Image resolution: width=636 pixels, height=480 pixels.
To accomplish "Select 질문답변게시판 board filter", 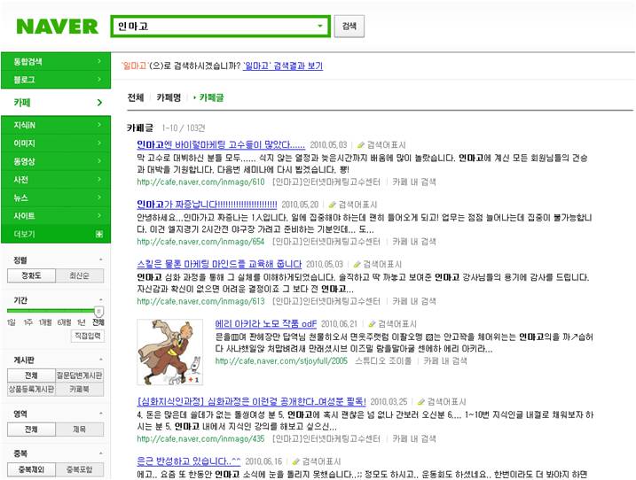I will (79, 375).
